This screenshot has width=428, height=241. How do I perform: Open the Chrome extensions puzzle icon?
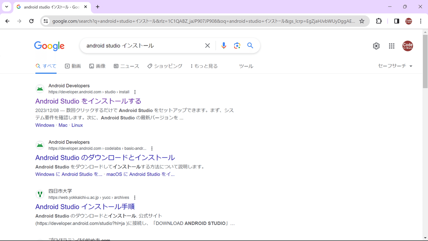pyautogui.click(x=379, y=21)
